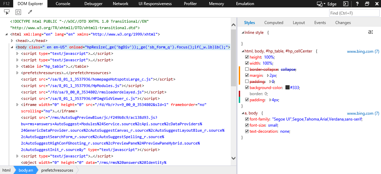Open the Layout pane tab

point(299,23)
